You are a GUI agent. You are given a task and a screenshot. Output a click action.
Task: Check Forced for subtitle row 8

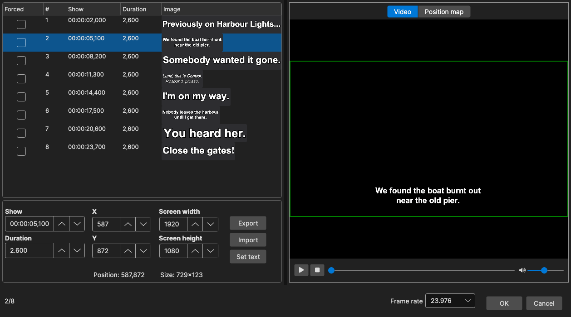pos(21,151)
